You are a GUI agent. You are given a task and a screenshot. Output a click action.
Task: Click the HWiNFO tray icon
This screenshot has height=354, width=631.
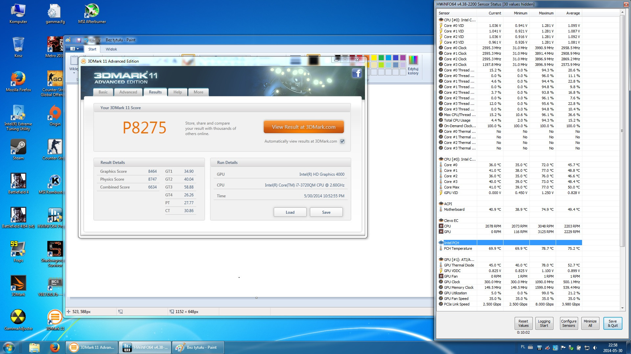[x=539, y=348]
